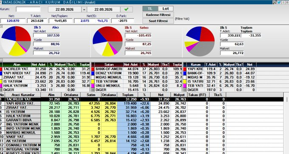Collapse the Alan/Satan tables with corner handle
This screenshot has width=289, height=154.
tap(1, 60)
